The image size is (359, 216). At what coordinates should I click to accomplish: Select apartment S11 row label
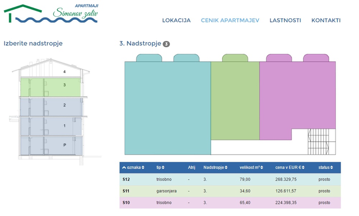pyautogui.click(x=126, y=191)
